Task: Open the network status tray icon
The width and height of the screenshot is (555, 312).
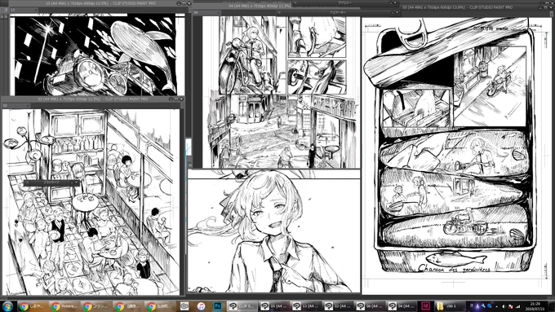Action: pyautogui.click(x=517, y=306)
